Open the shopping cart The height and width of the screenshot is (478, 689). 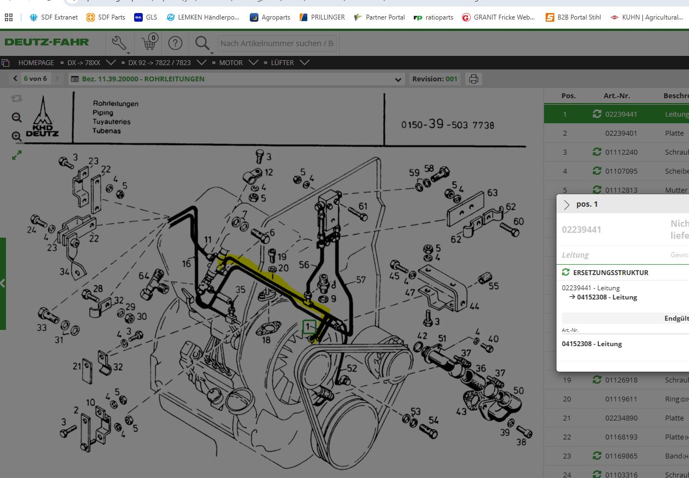tap(149, 43)
